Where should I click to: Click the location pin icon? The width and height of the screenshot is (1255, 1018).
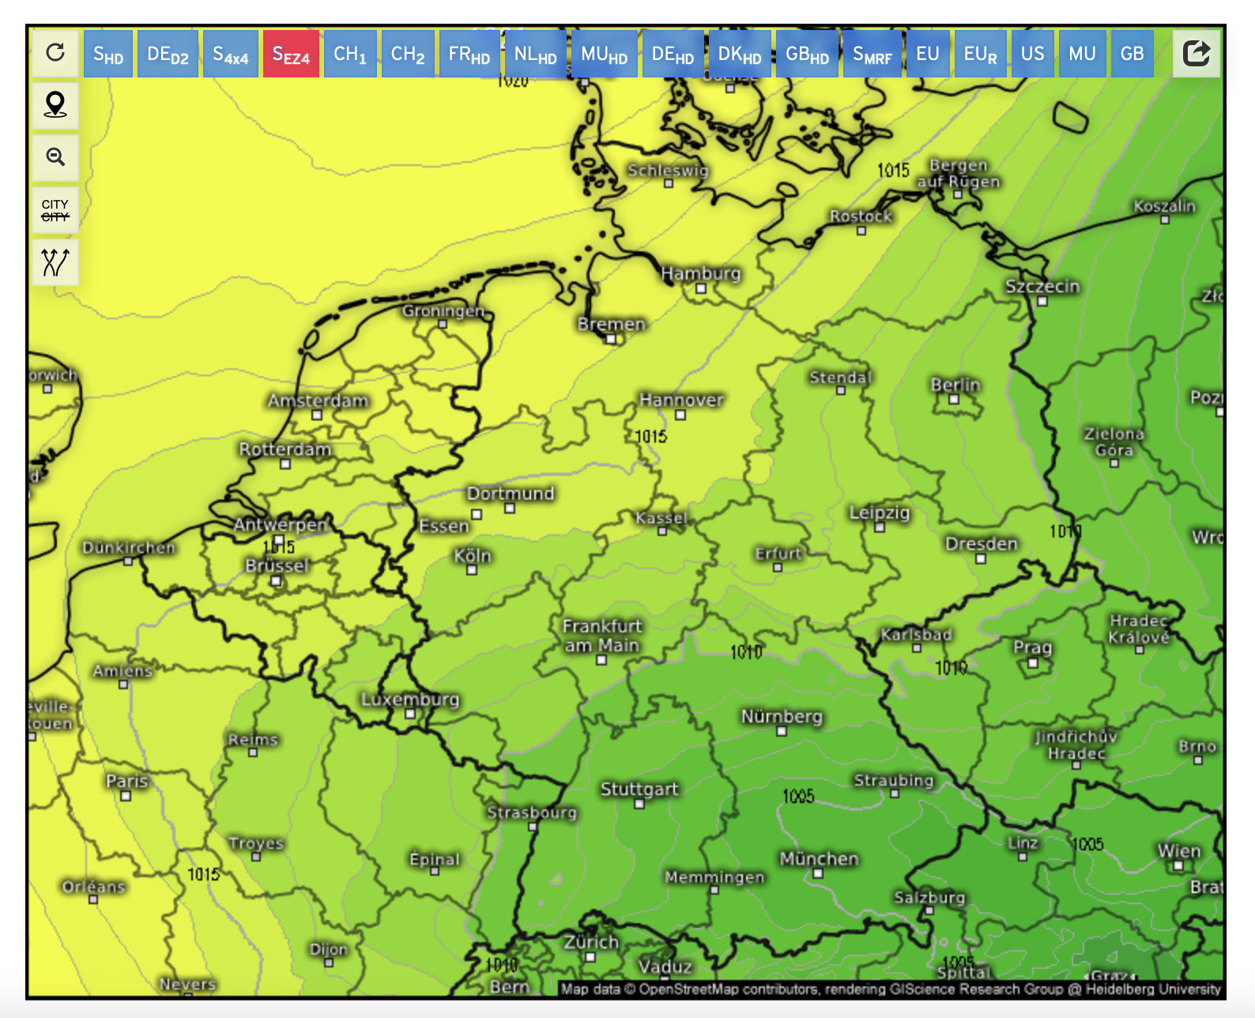click(55, 105)
